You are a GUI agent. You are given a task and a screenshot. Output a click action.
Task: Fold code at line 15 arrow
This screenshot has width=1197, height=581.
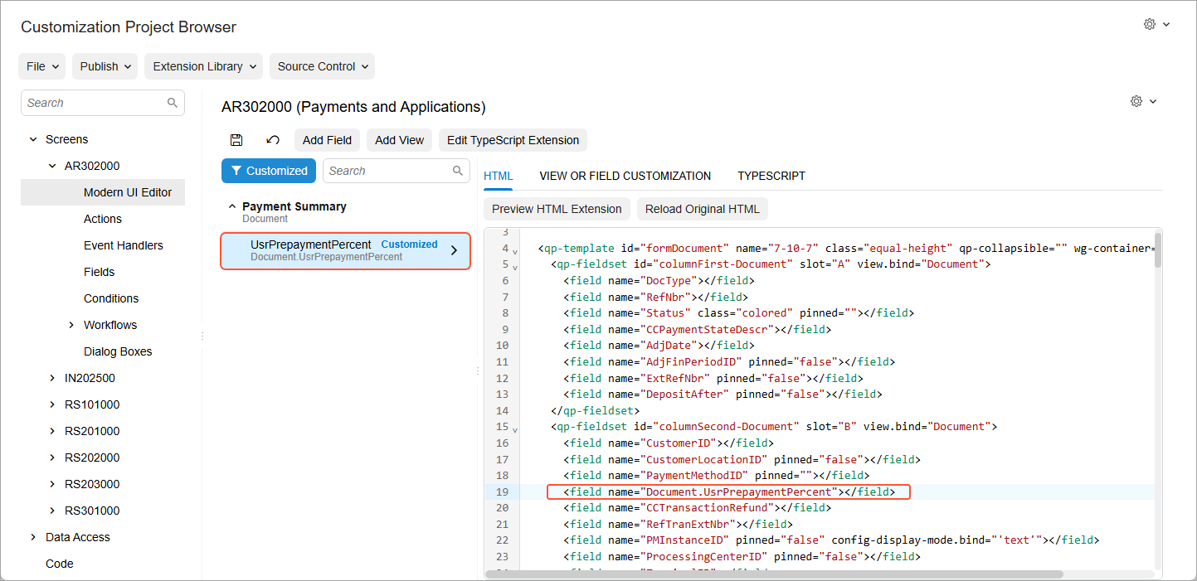coord(514,429)
